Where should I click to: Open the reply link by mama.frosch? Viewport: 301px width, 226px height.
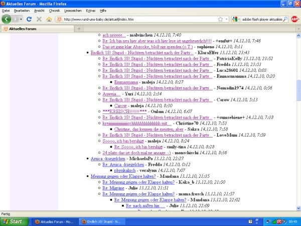point(138,194)
